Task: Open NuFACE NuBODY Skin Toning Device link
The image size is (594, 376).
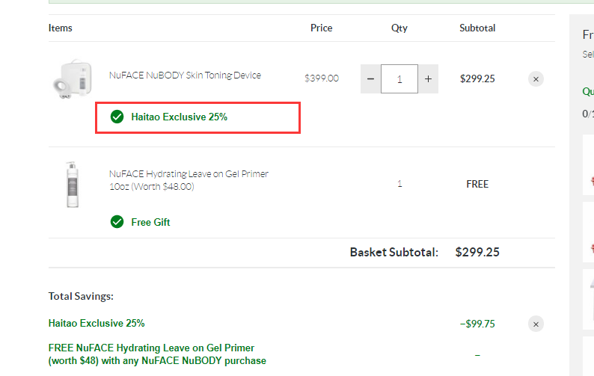Action: (x=185, y=75)
